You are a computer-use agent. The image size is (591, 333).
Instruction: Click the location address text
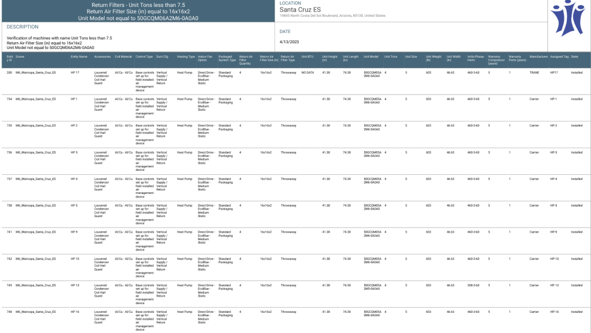coord(332,16)
